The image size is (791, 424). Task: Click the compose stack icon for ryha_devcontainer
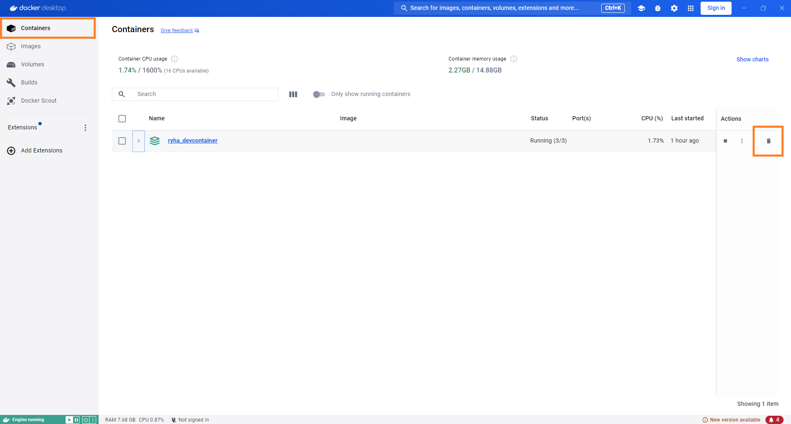pyautogui.click(x=155, y=141)
